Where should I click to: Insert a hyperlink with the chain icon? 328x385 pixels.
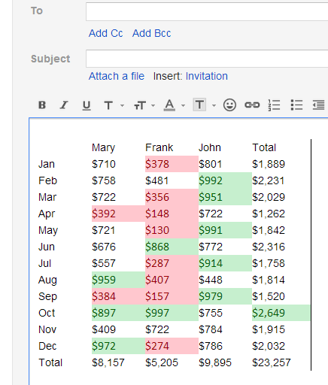coord(252,105)
